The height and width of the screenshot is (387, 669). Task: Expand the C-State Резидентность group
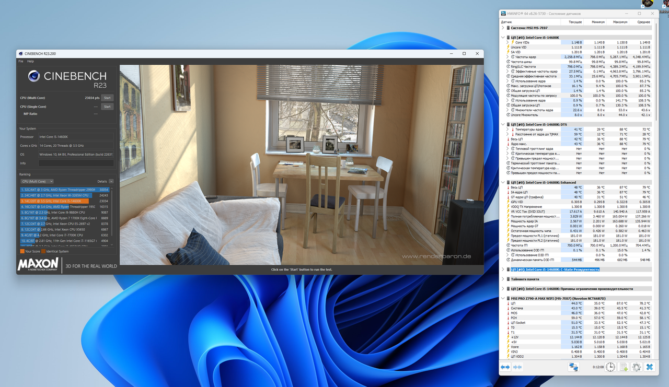(x=503, y=269)
